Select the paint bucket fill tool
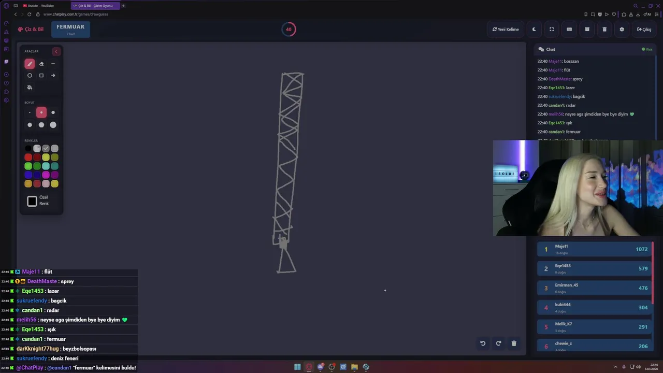The width and height of the screenshot is (663, 373). pos(30,88)
